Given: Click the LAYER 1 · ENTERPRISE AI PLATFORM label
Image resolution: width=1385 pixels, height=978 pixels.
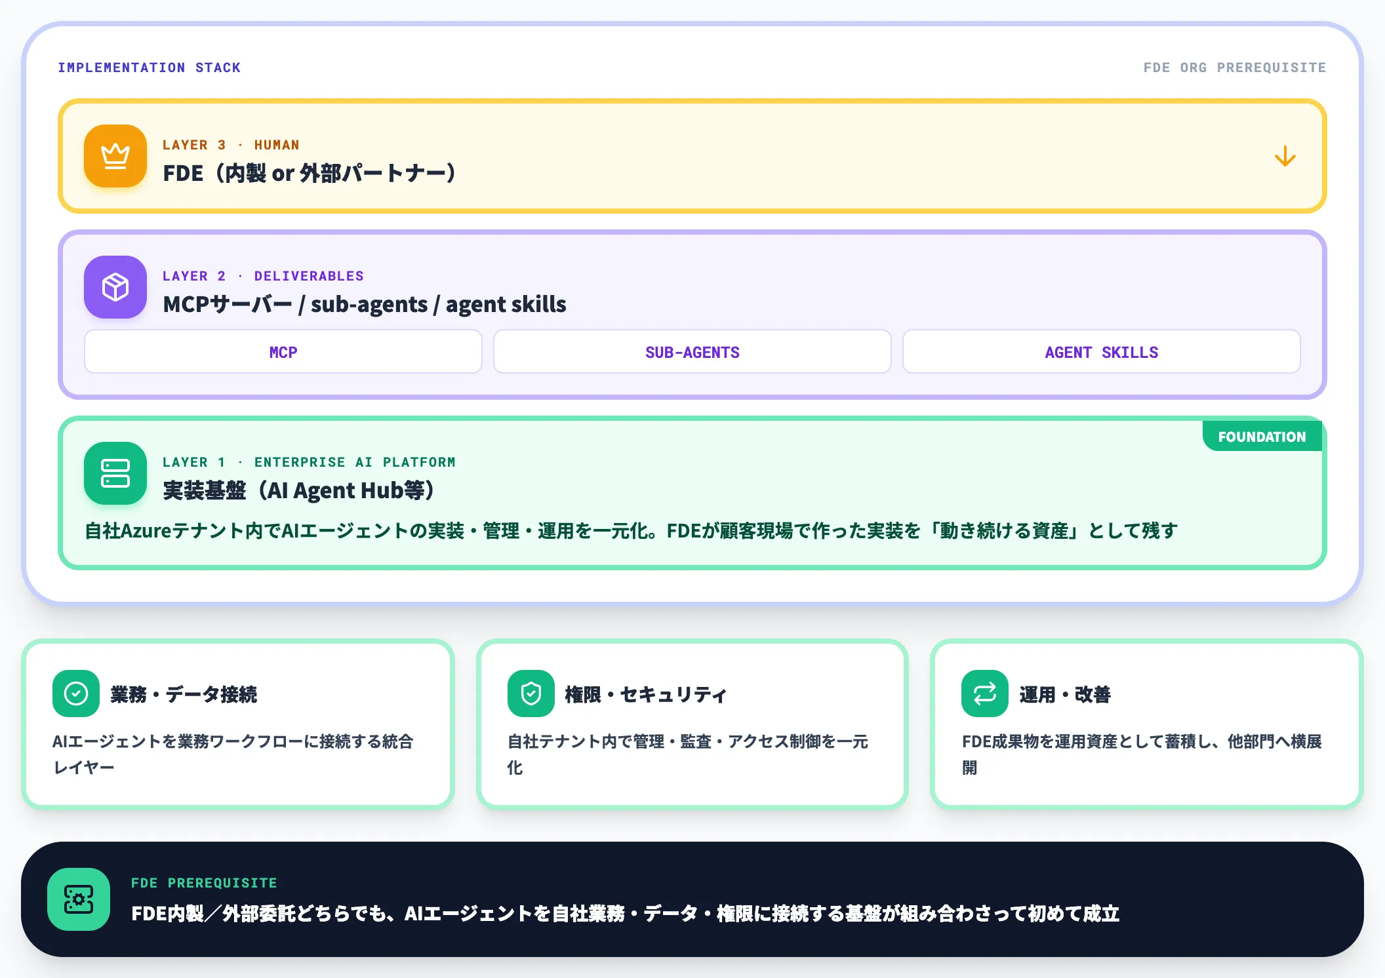Looking at the screenshot, I should tap(309, 462).
